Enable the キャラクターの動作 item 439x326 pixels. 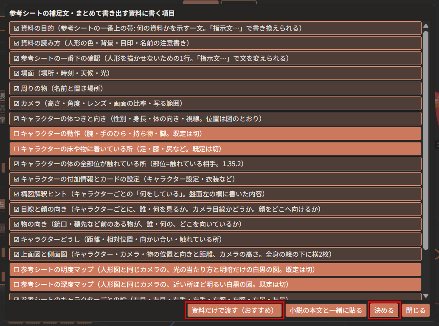point(215,134)
